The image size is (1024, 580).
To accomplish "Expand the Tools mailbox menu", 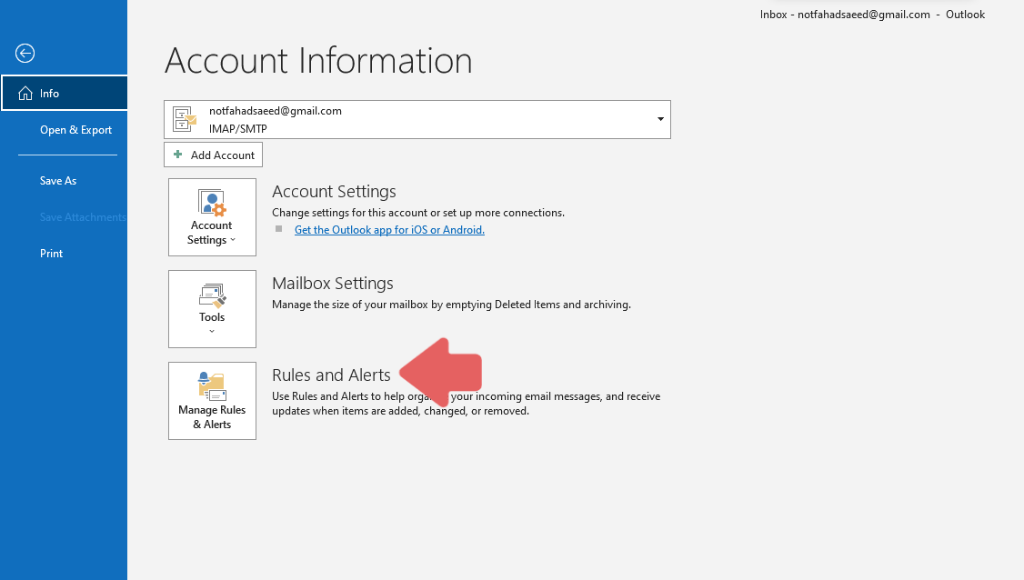I will pyautogui.click(x=212, y=309).
